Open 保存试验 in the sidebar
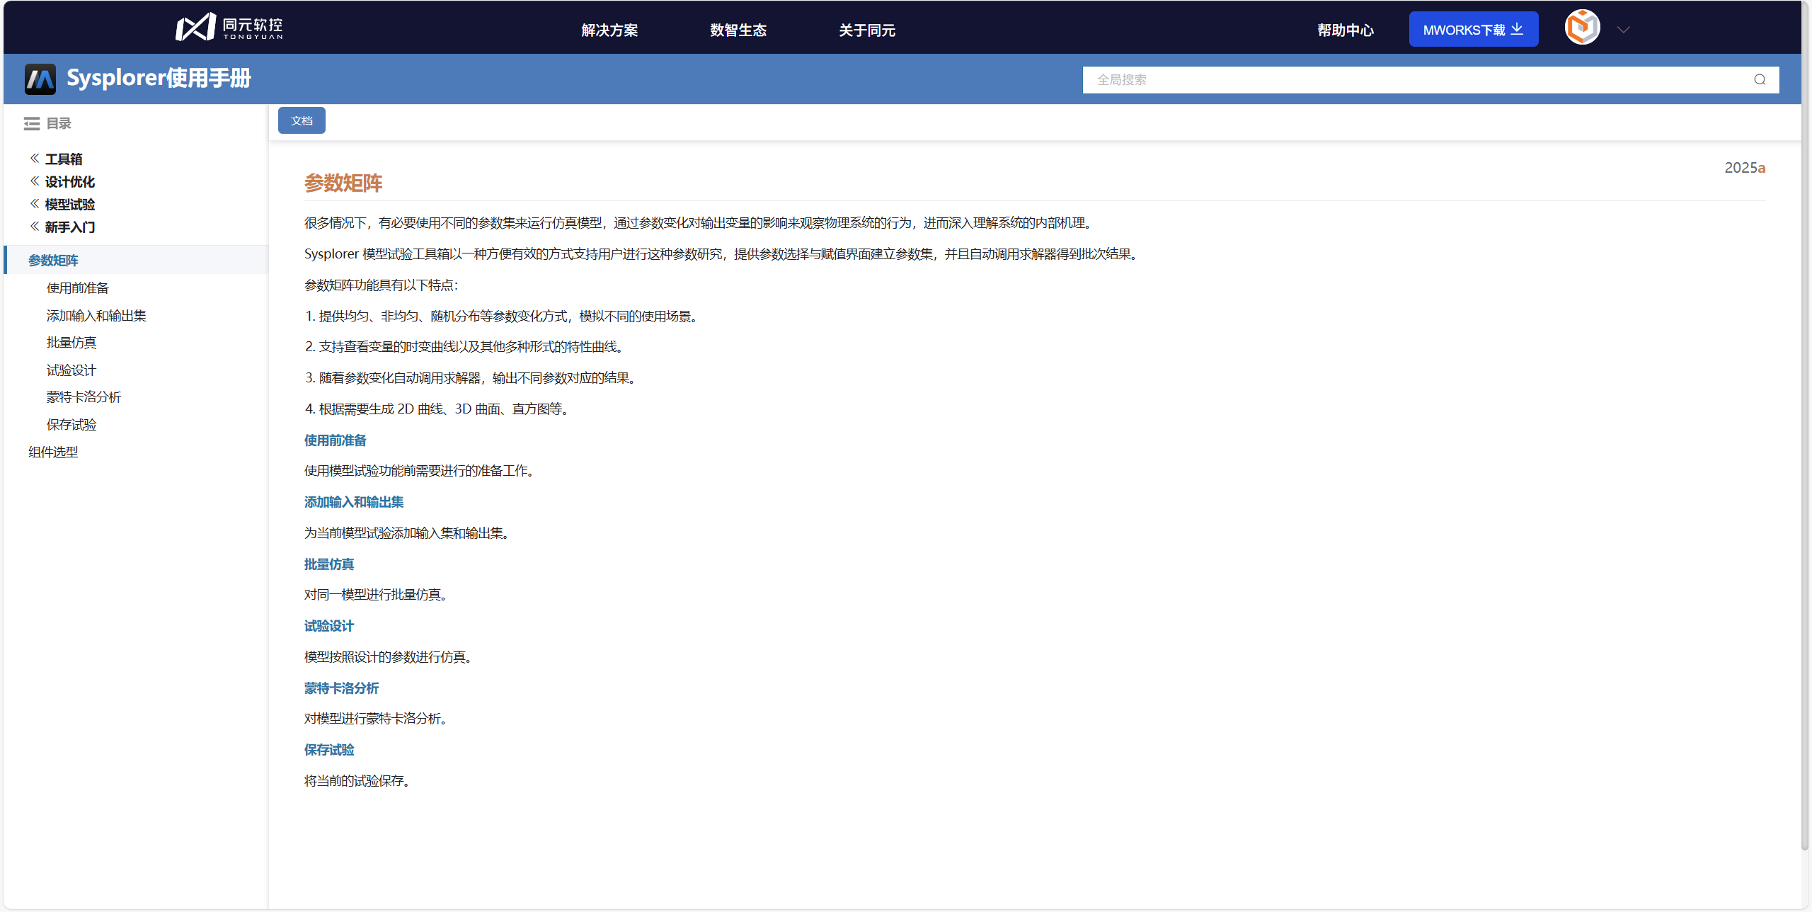Viewport: 1812px width, 912px height. (x=71, y=424)
